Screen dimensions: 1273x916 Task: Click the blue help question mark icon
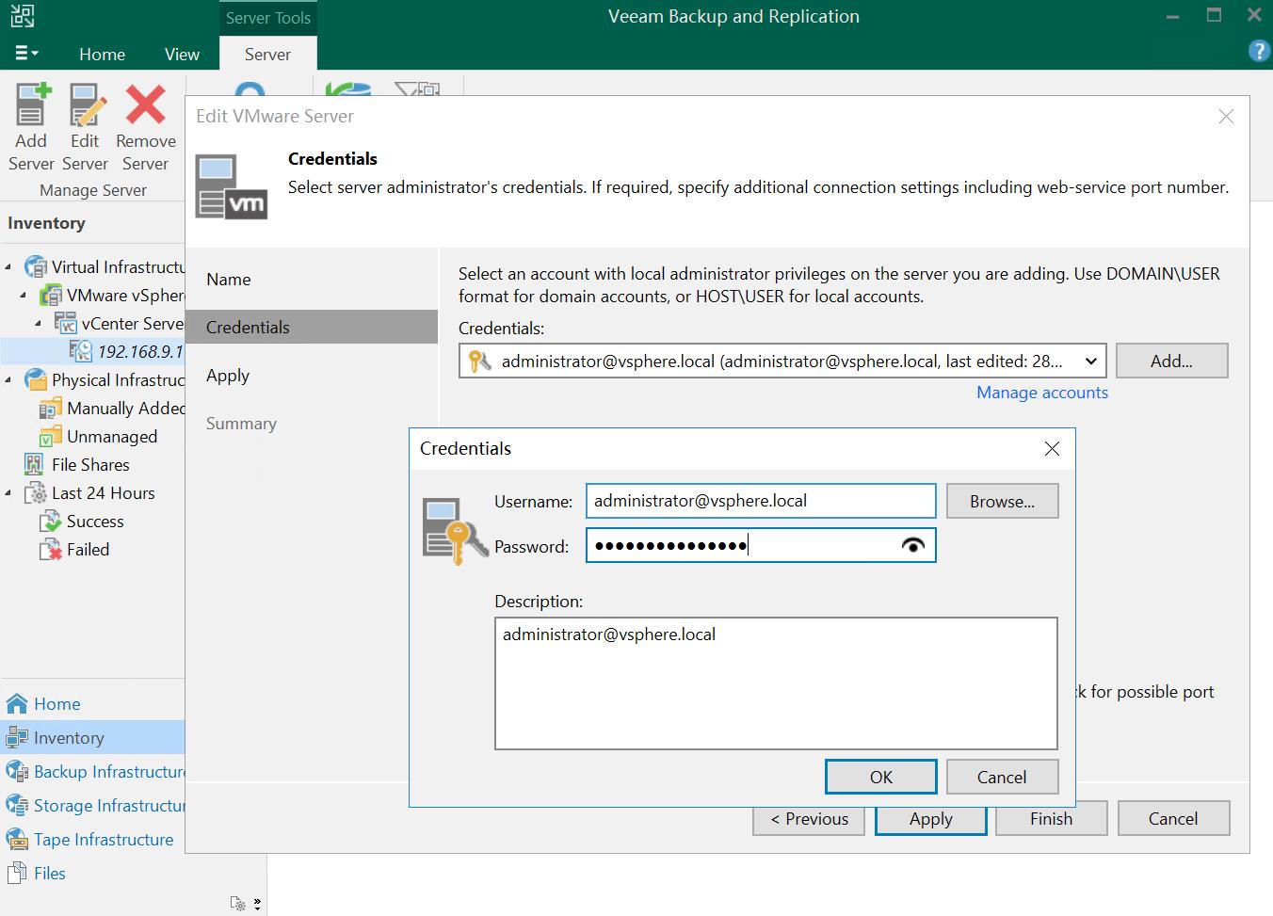(1258, 51)
